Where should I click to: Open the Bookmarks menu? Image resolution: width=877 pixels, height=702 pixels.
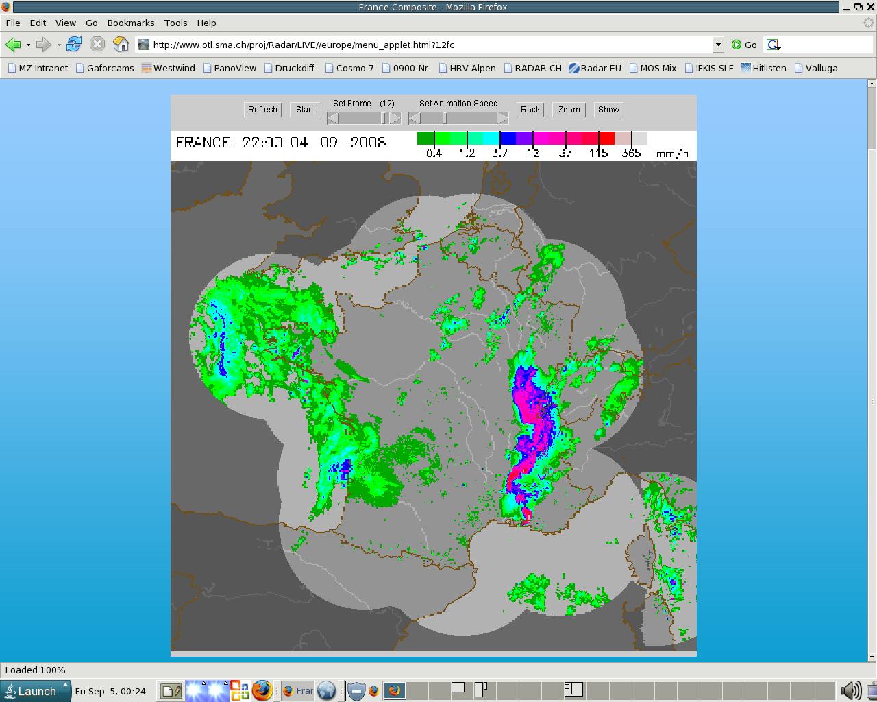tap(130, 23)
